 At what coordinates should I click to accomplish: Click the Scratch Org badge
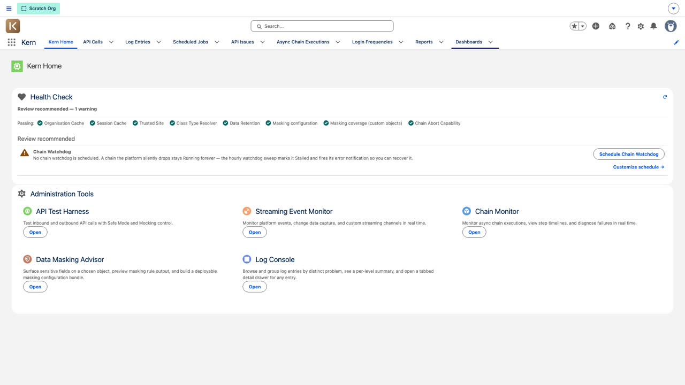[39, 9]
